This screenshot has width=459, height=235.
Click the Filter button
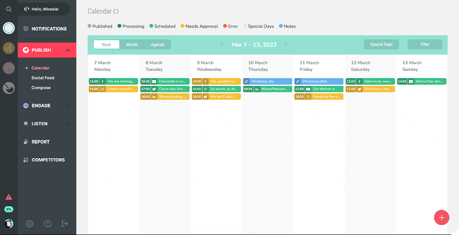tap(425, 44)
